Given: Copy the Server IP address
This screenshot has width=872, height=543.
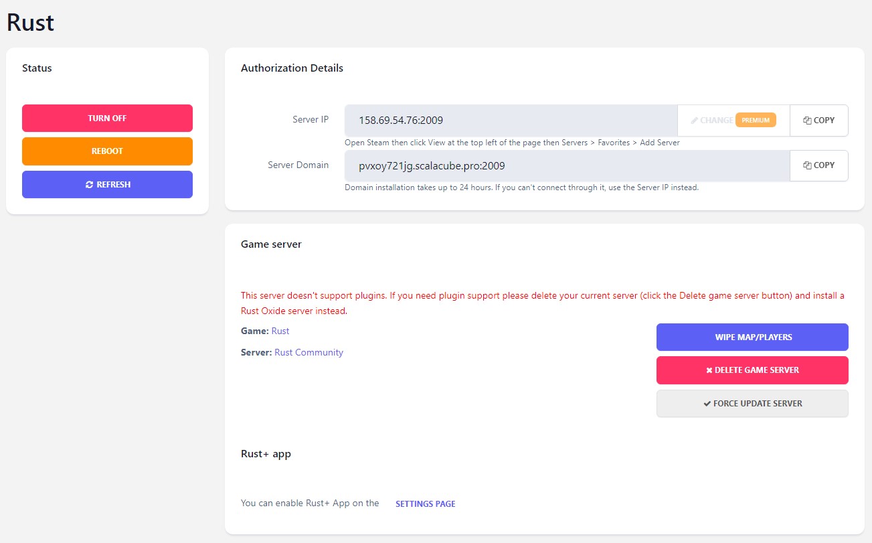Looking at the screenshot, I should (819, 121).
